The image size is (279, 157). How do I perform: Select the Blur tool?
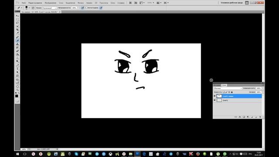[17, 58]
